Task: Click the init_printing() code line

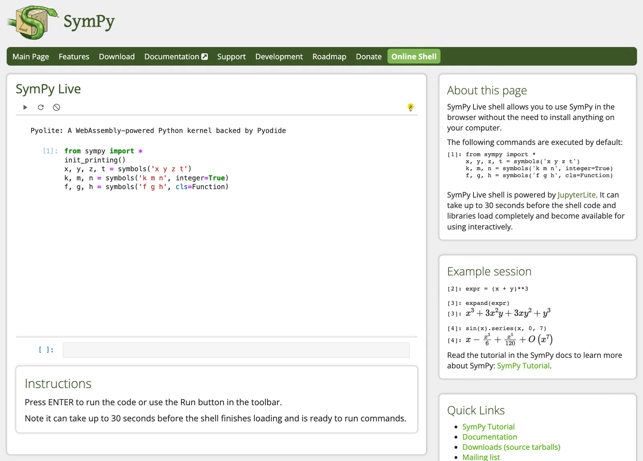Action: [x=95, y=160]
